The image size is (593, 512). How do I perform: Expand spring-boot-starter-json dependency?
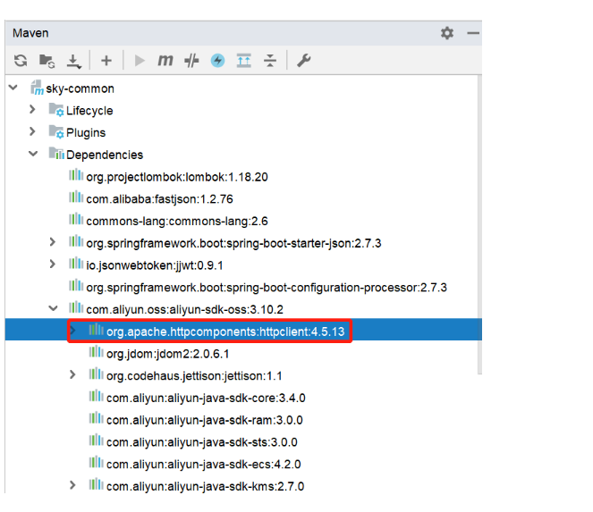coord(53,242)
